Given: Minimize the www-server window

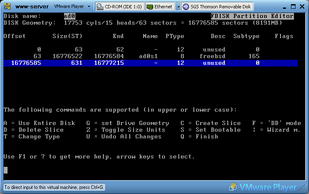Looking at the screenshot, I should click(x=284, y=7).
